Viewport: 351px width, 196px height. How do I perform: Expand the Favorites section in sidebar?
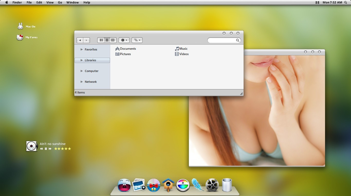pos(82,49)
